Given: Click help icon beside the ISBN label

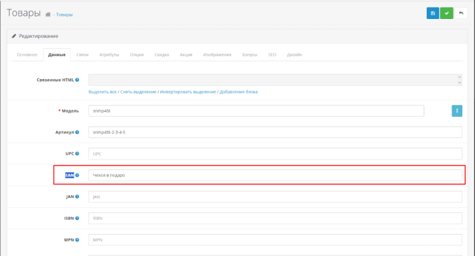Looking at the screenshot, I should click(x=77, y=218).
